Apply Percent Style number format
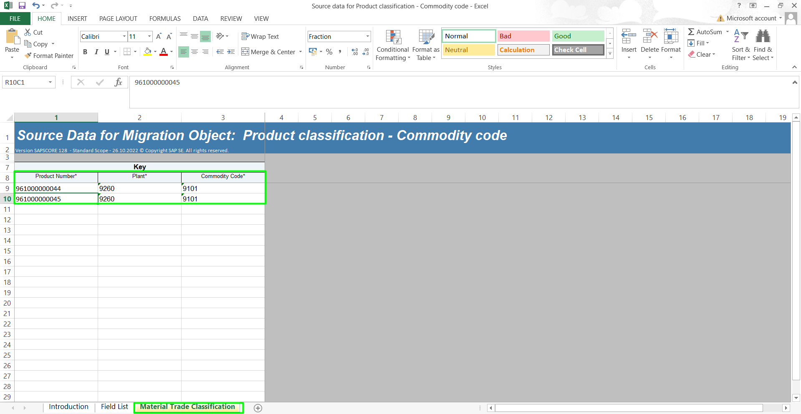The width and height of the screenshot is (801, 414). (x=329, y=52)
